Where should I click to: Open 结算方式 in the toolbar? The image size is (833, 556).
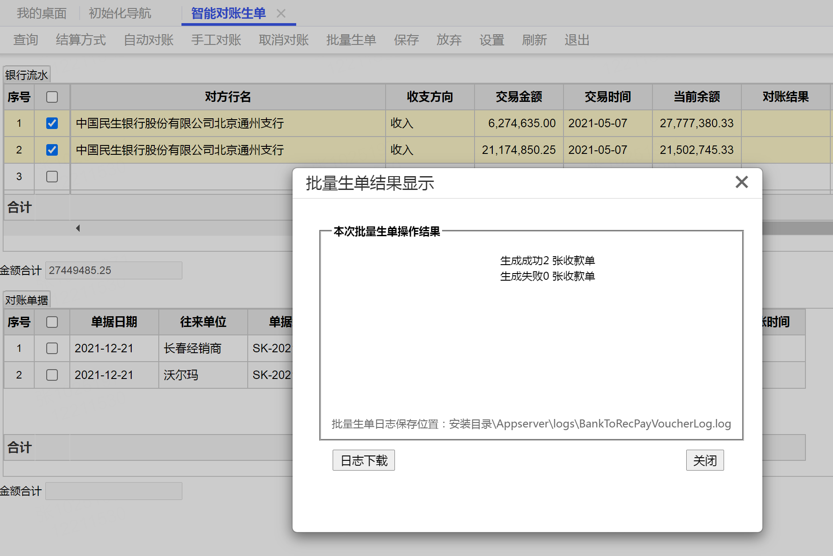81,40
